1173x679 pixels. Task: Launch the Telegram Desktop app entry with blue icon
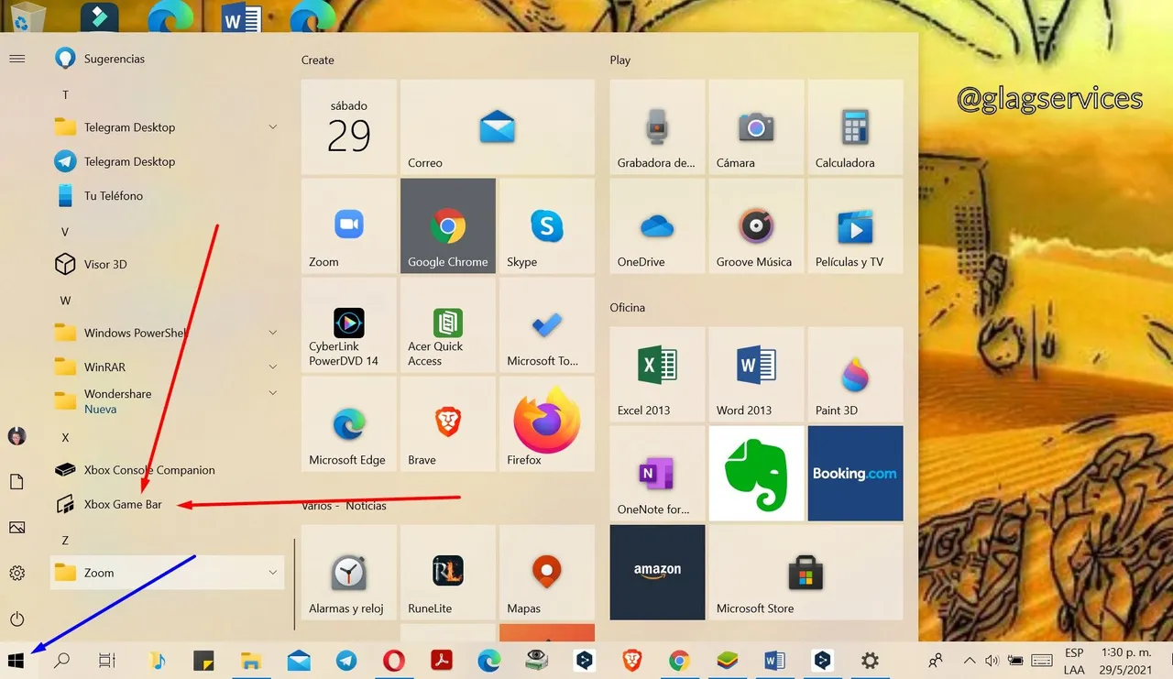pyautogui.click(x=167, y=161)
